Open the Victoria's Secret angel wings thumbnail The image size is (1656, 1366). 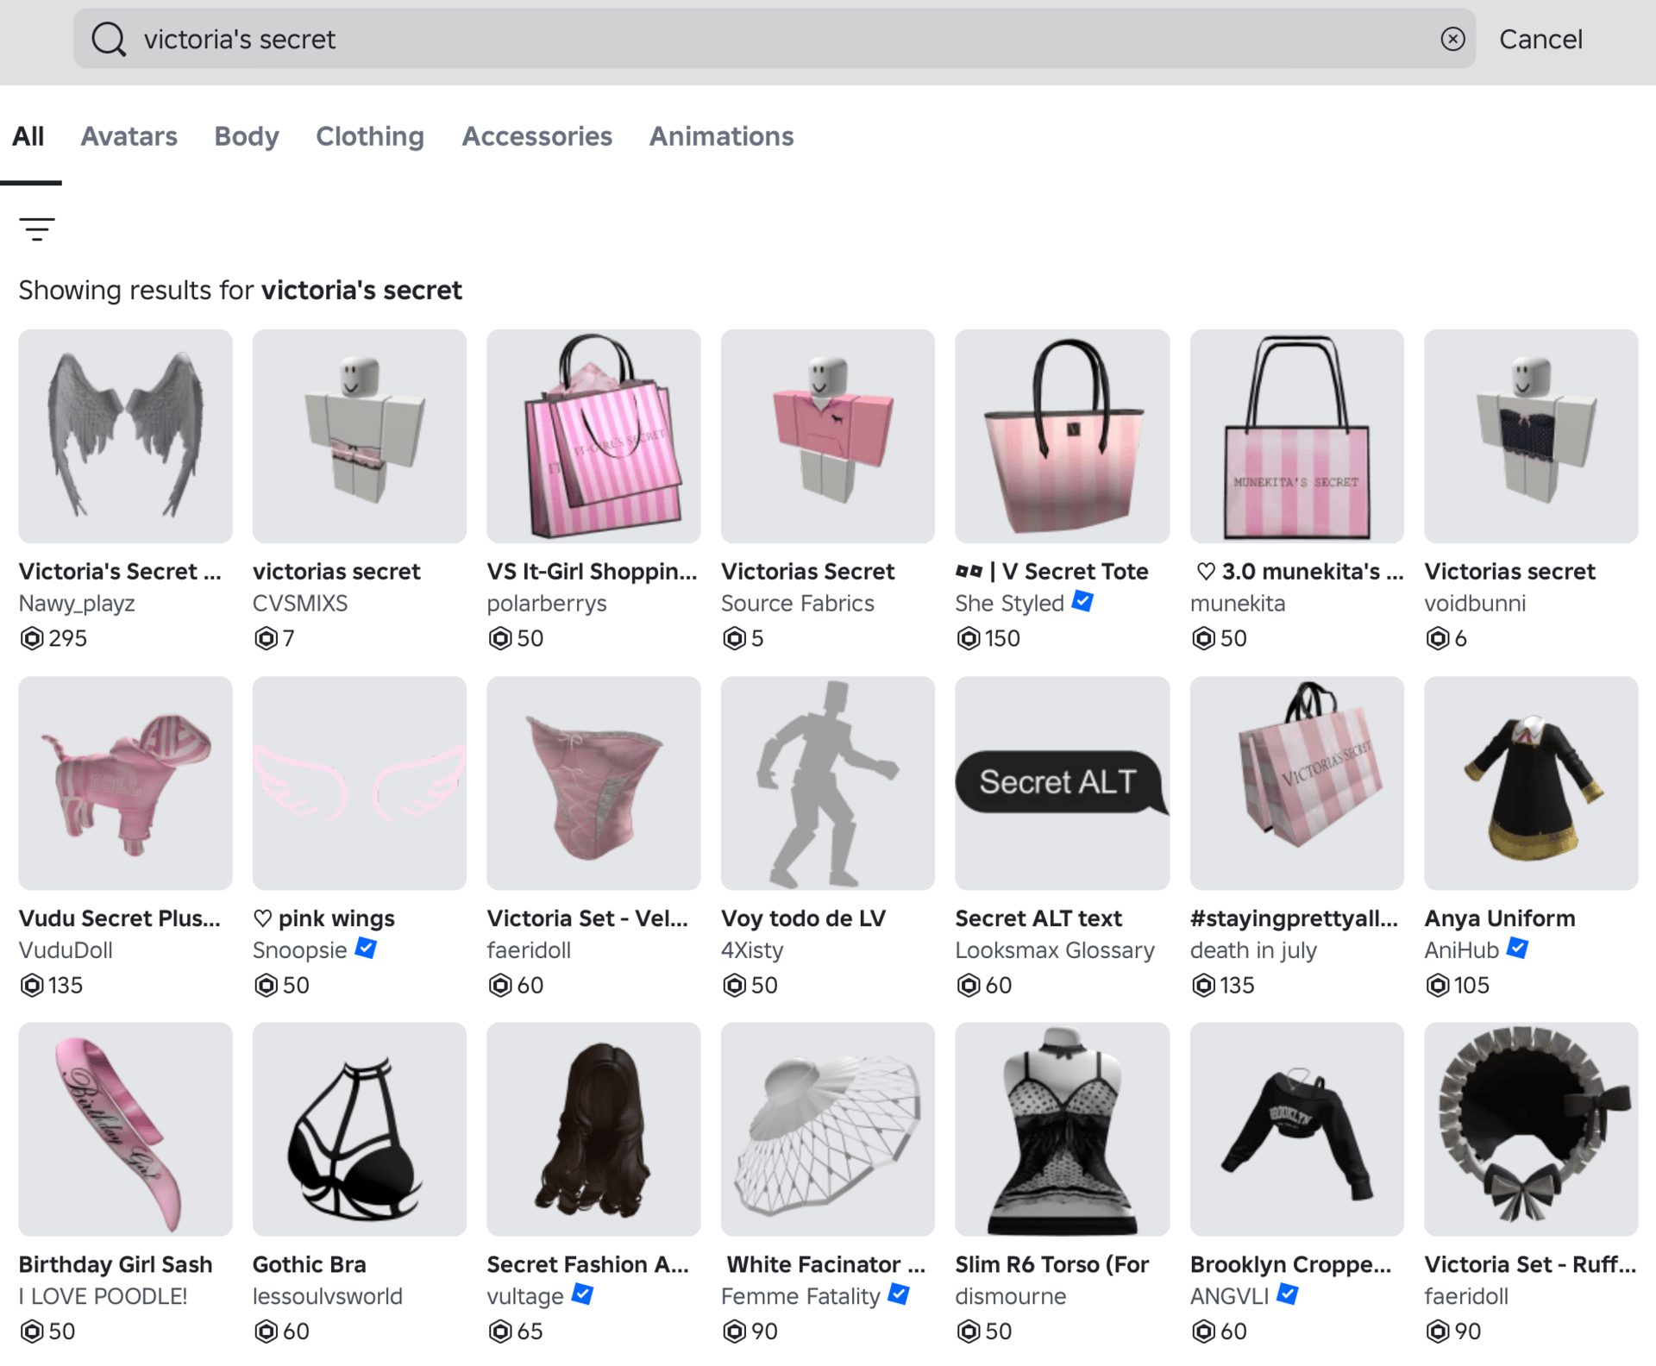[x=125, y=436]
